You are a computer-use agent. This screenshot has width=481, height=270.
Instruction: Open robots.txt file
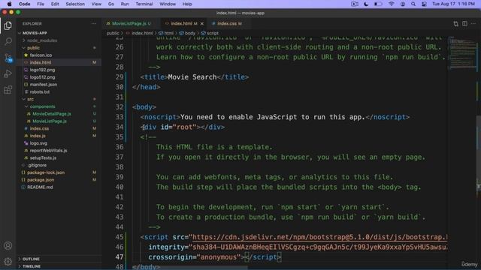tap(40, 91)
